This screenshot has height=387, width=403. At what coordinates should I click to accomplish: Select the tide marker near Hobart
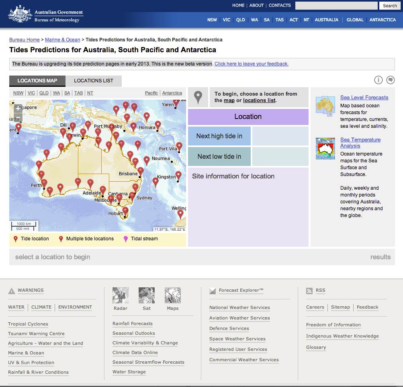point(125,211)
